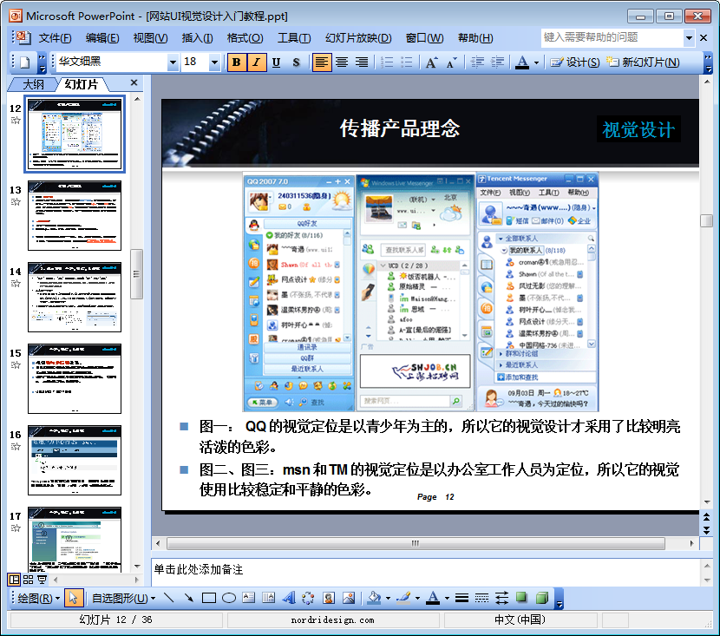Screen dimensions: 720x636
Task: Click Increase Font Size icon
Action: point(432,62)
